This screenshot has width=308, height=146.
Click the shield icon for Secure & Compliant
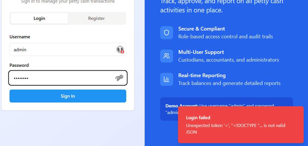click(167, 33)
